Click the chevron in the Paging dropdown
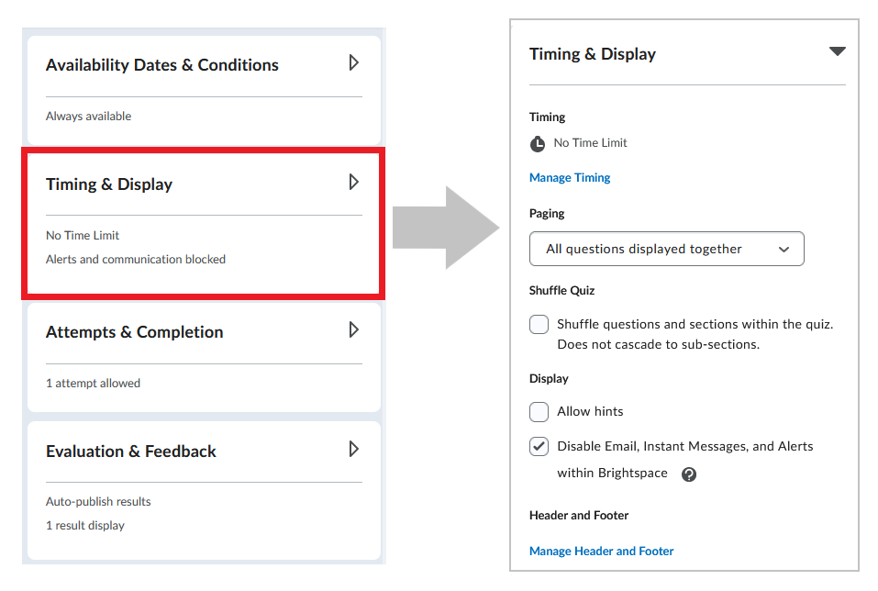 pos(784,250)
